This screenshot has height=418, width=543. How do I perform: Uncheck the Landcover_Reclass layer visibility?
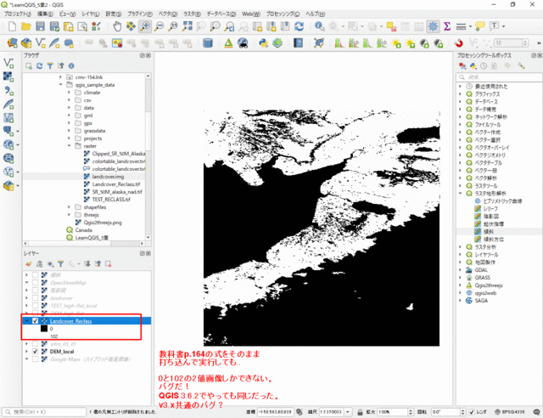coord(35,321)
